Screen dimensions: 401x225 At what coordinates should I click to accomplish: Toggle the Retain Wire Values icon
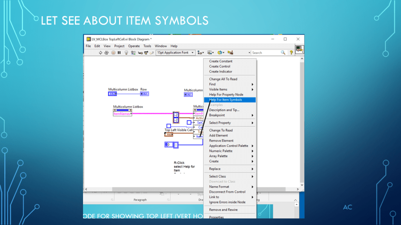pos(134,53)
